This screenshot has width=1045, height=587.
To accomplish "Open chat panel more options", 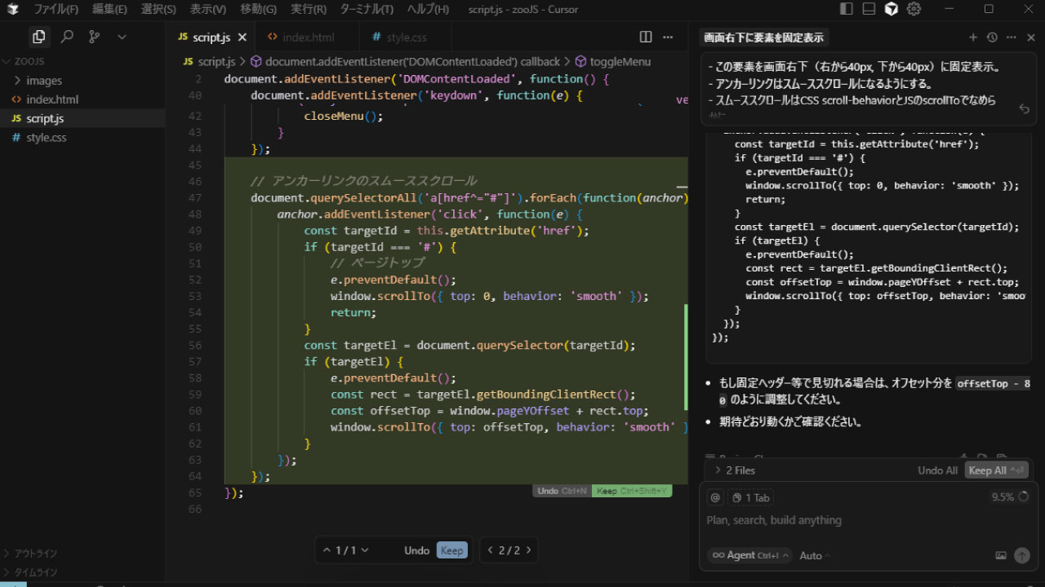I will click(1012, 38).
